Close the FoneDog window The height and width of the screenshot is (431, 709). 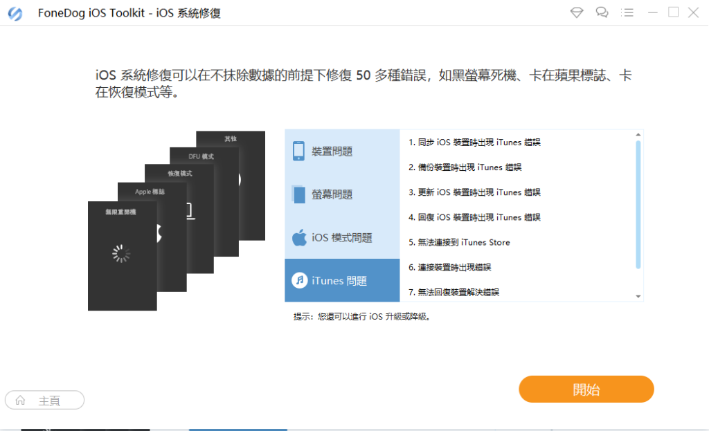click(x=693, y=12)
